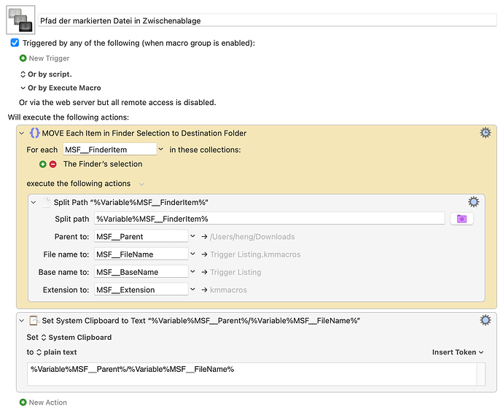
Task: Open the Insert Token menu
Action: click(458, 352)
